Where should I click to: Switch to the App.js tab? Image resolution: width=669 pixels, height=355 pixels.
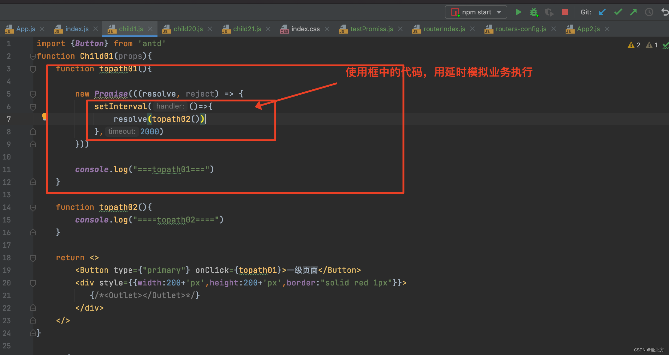(x=26, y=29)
